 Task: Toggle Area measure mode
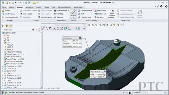tap(62, 28)
